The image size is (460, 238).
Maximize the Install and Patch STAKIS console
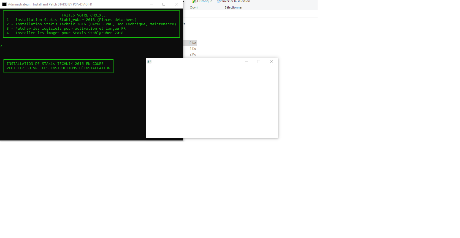164,4
